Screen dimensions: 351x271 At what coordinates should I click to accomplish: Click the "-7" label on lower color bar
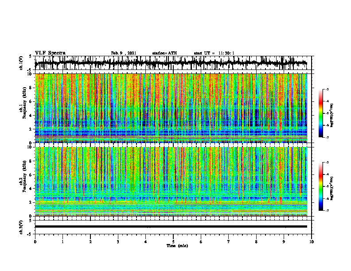(327, 211)
